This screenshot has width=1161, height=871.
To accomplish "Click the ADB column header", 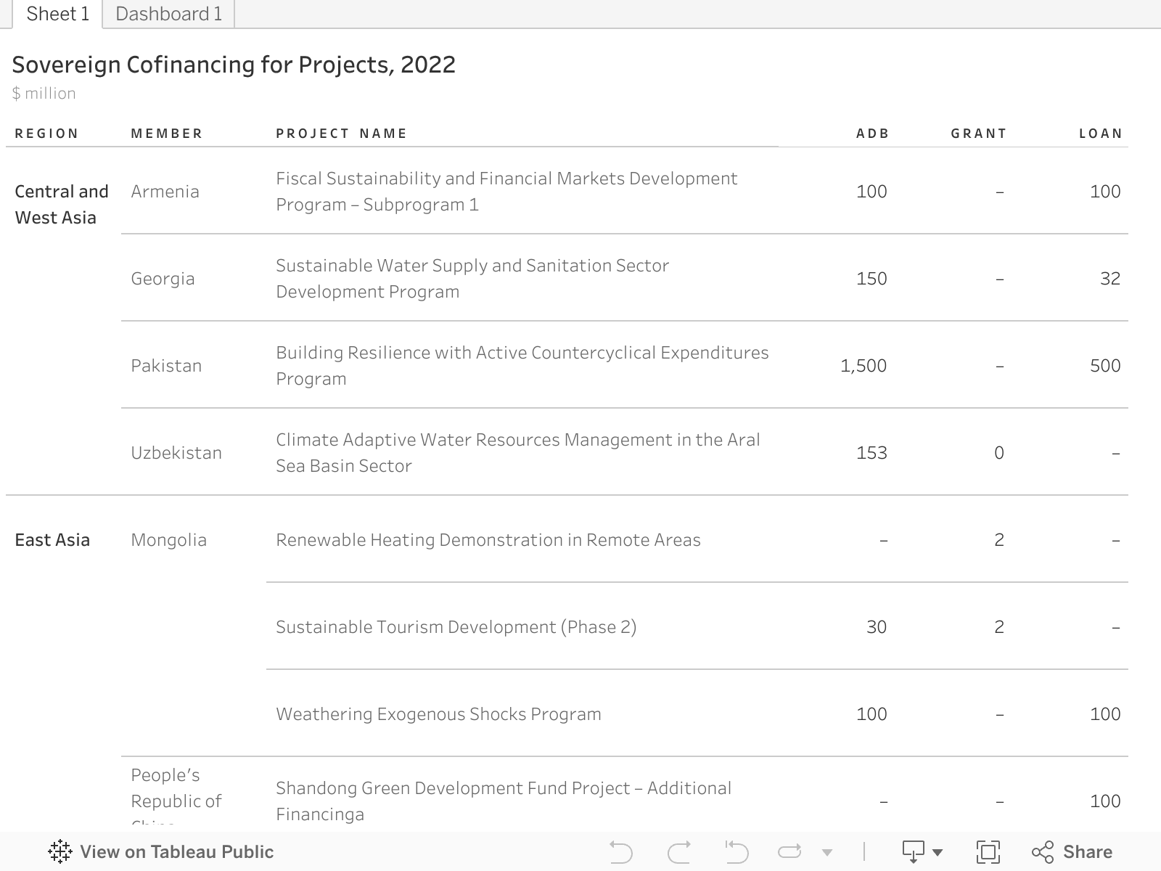I will [872, 134].
